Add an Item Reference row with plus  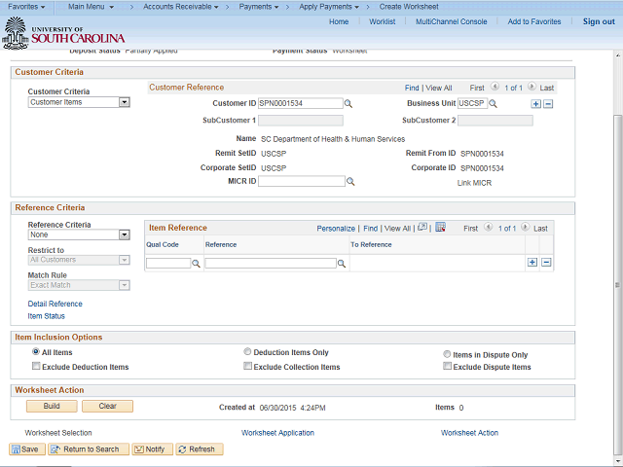click(532, 262)
